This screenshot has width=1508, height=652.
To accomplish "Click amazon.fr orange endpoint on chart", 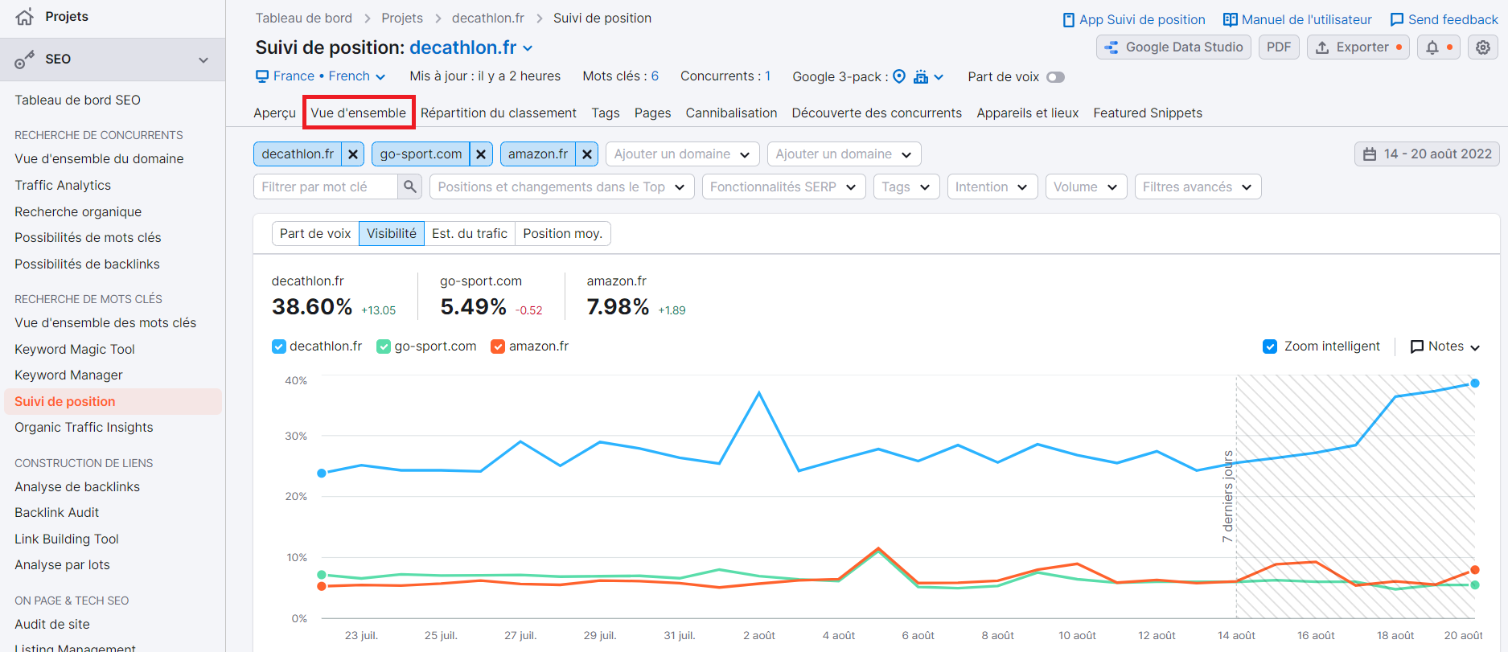I will click(1475, 570).
